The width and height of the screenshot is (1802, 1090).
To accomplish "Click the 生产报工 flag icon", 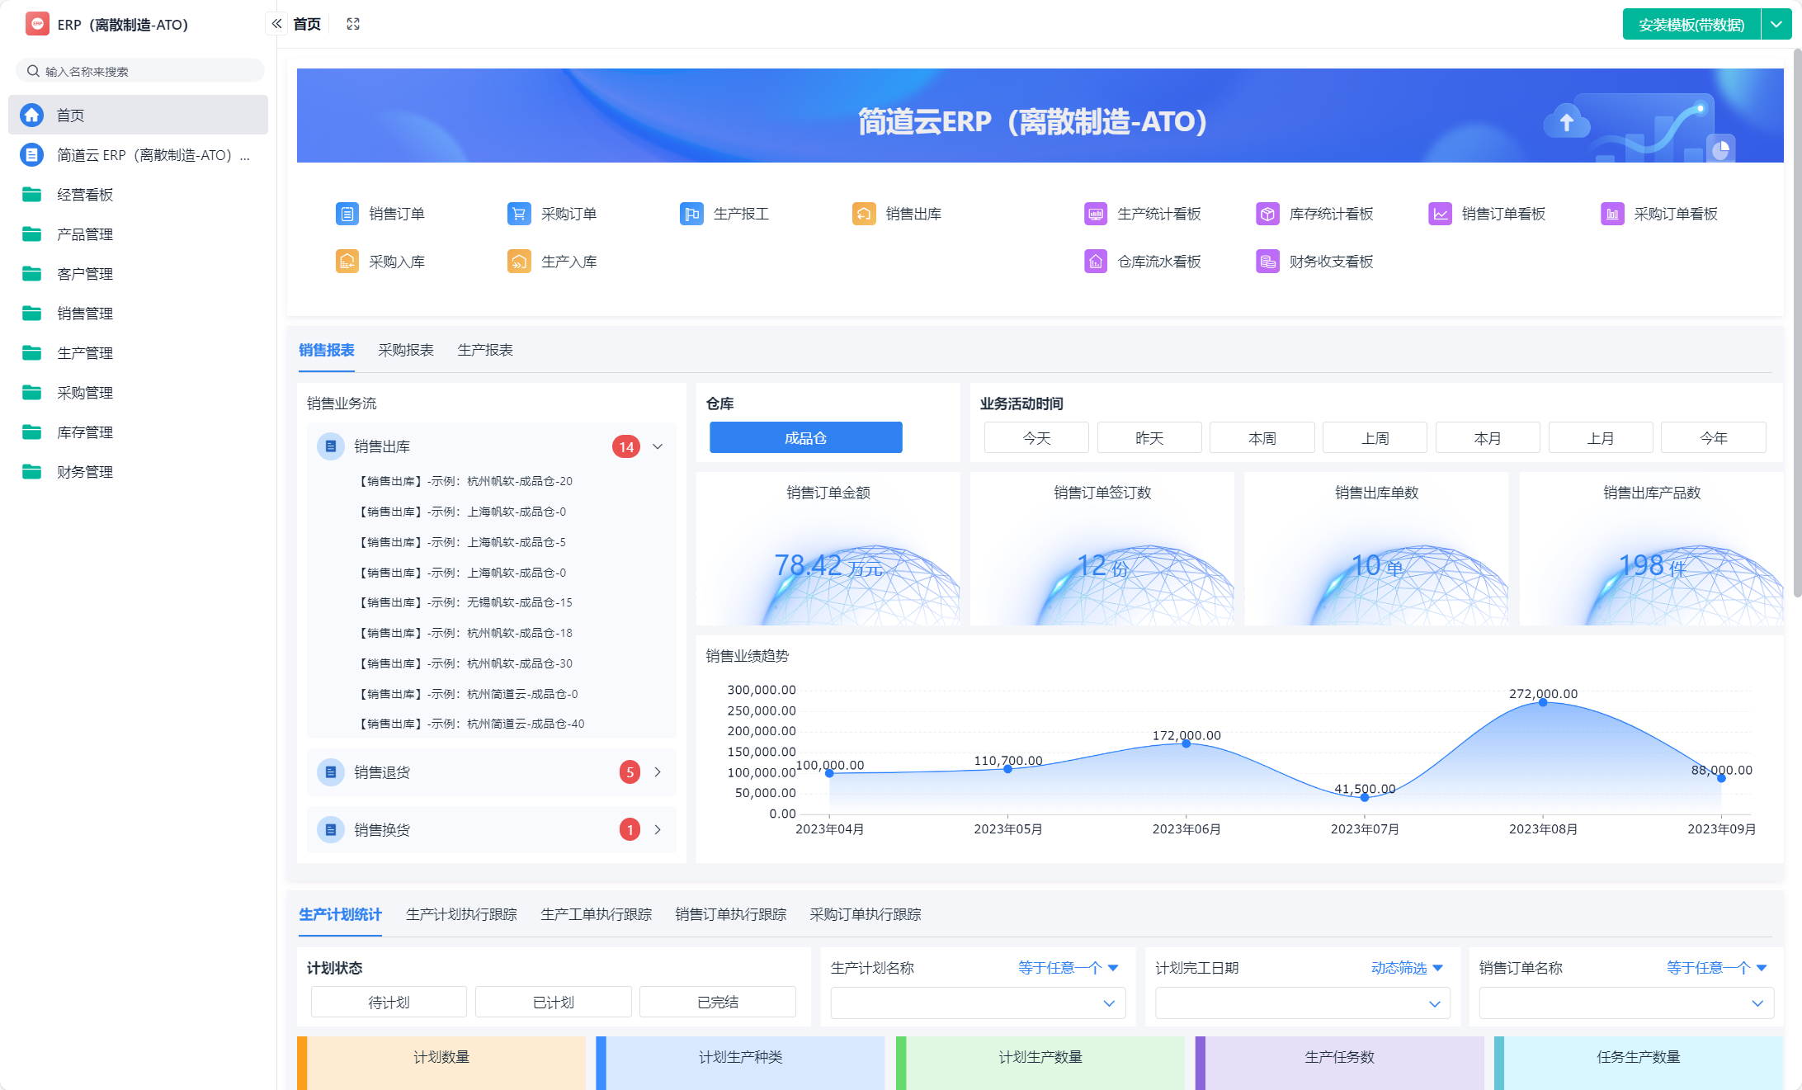I will 691,214.
